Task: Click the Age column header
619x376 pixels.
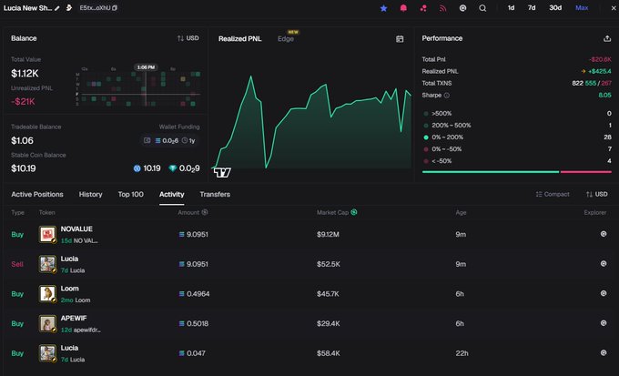Action: (461, 212)
